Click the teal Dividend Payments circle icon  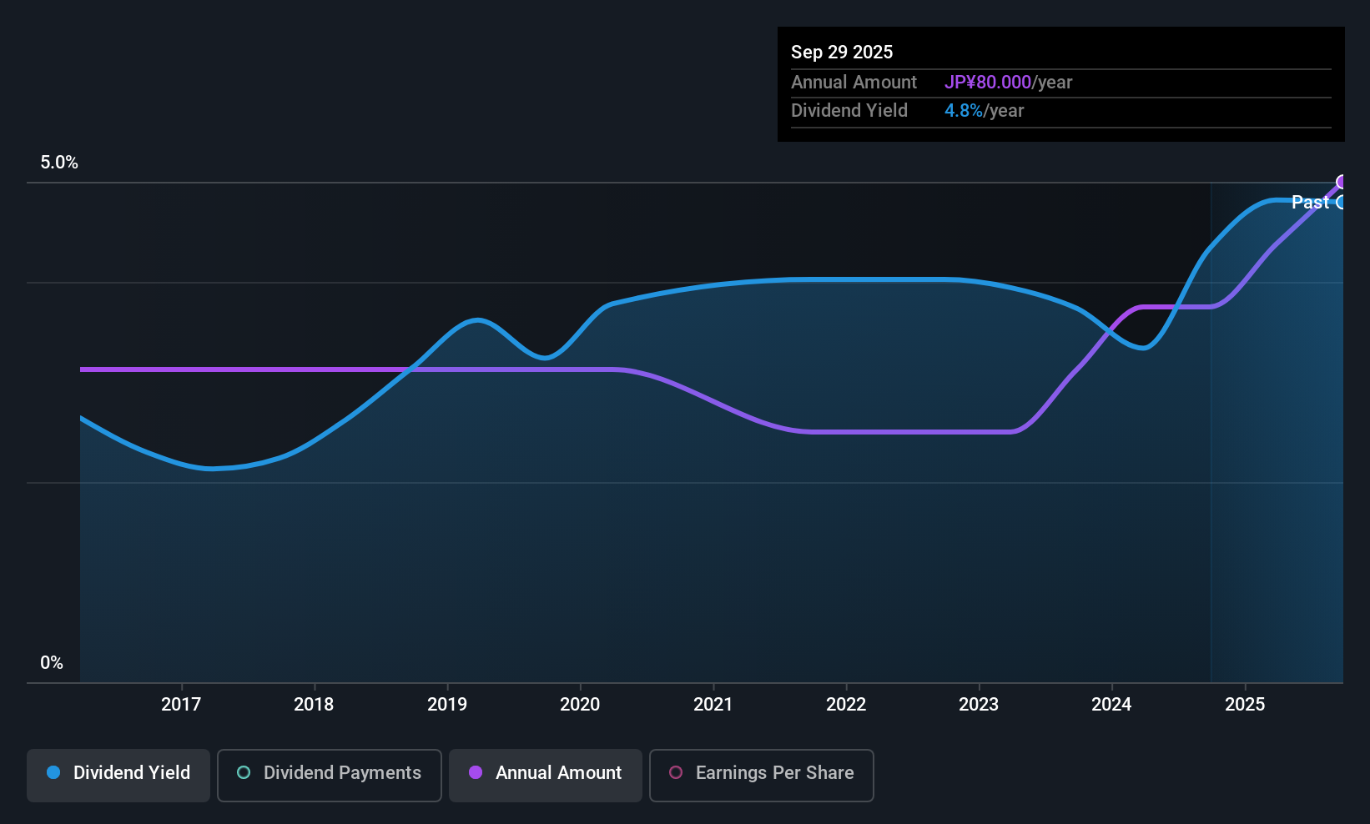click(243, 773)
